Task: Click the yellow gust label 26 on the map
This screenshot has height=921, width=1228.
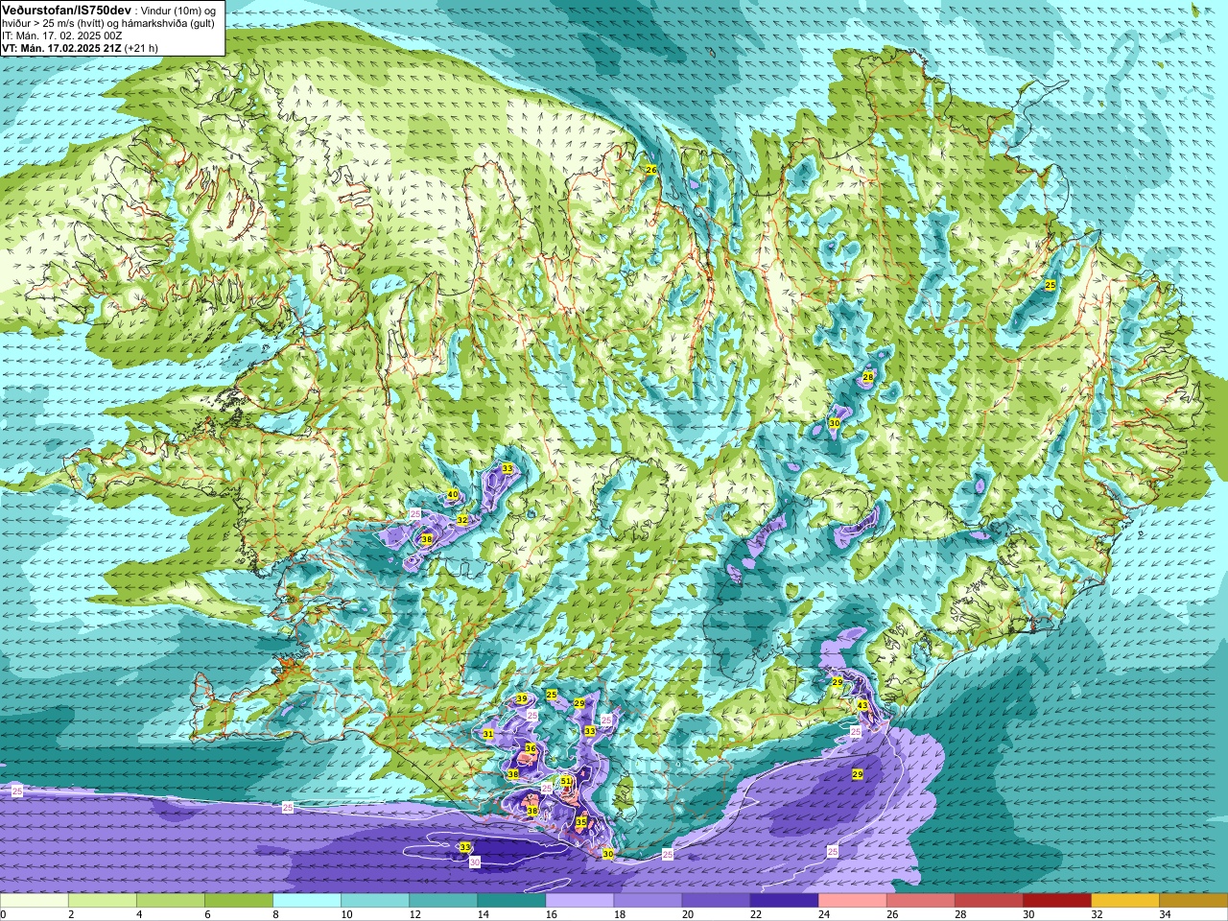Action: coord(650,170)
